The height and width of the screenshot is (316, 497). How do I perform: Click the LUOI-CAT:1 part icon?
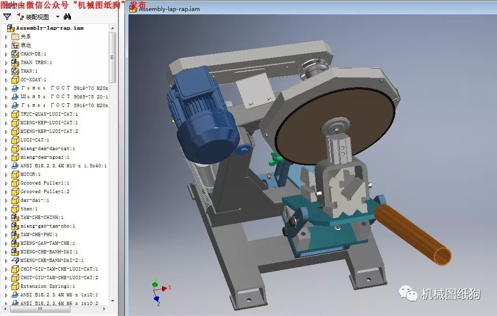(15, 140)
